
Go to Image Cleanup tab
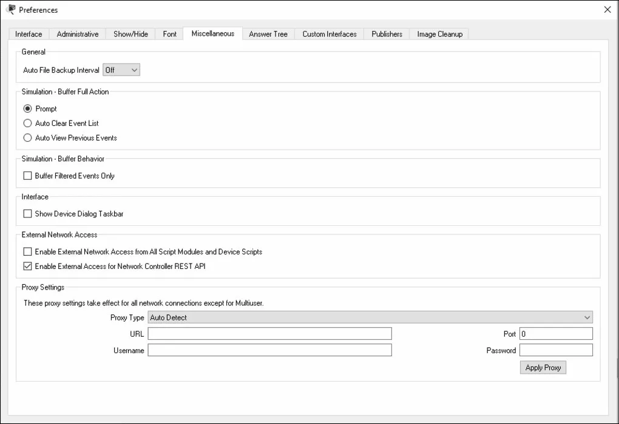[439, 34]
